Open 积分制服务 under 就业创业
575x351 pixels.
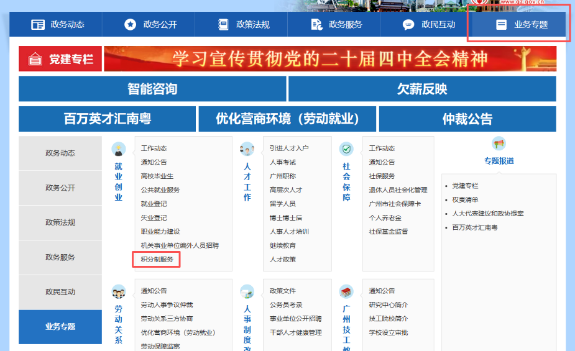click(x=157, y=260)
